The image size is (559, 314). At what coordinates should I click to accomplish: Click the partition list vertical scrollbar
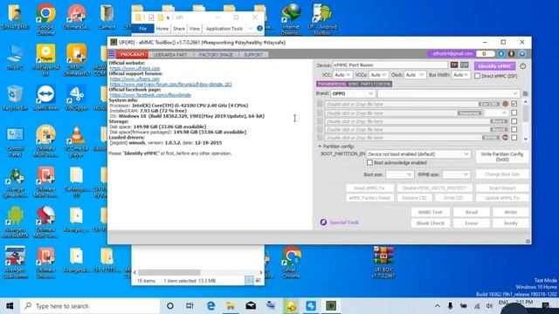click(526, 120)
